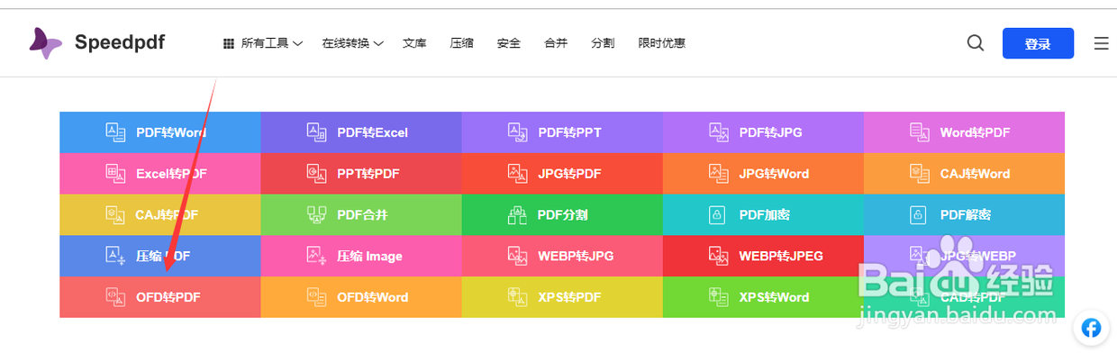Open the 合并 menu item
Screen dimensions: 1117x353
click(556, 43)
